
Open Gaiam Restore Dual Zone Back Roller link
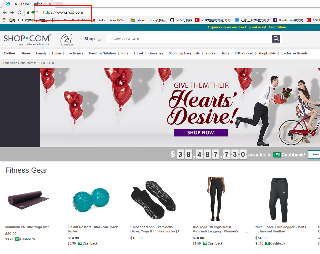pyautogui.click(x=93, y=229)
